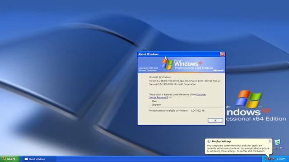Click the rightmost notification tray icon beside the clock
The image size is (289, 162).
click(x=273, y=159)
